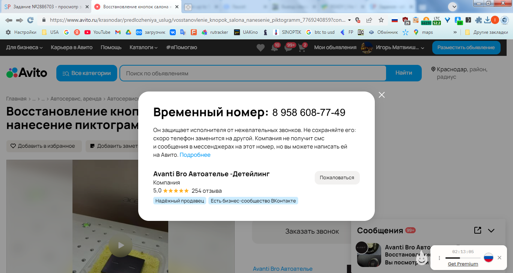Open Главная breadcrumb link
513x273 pixels.
point(16,99)
